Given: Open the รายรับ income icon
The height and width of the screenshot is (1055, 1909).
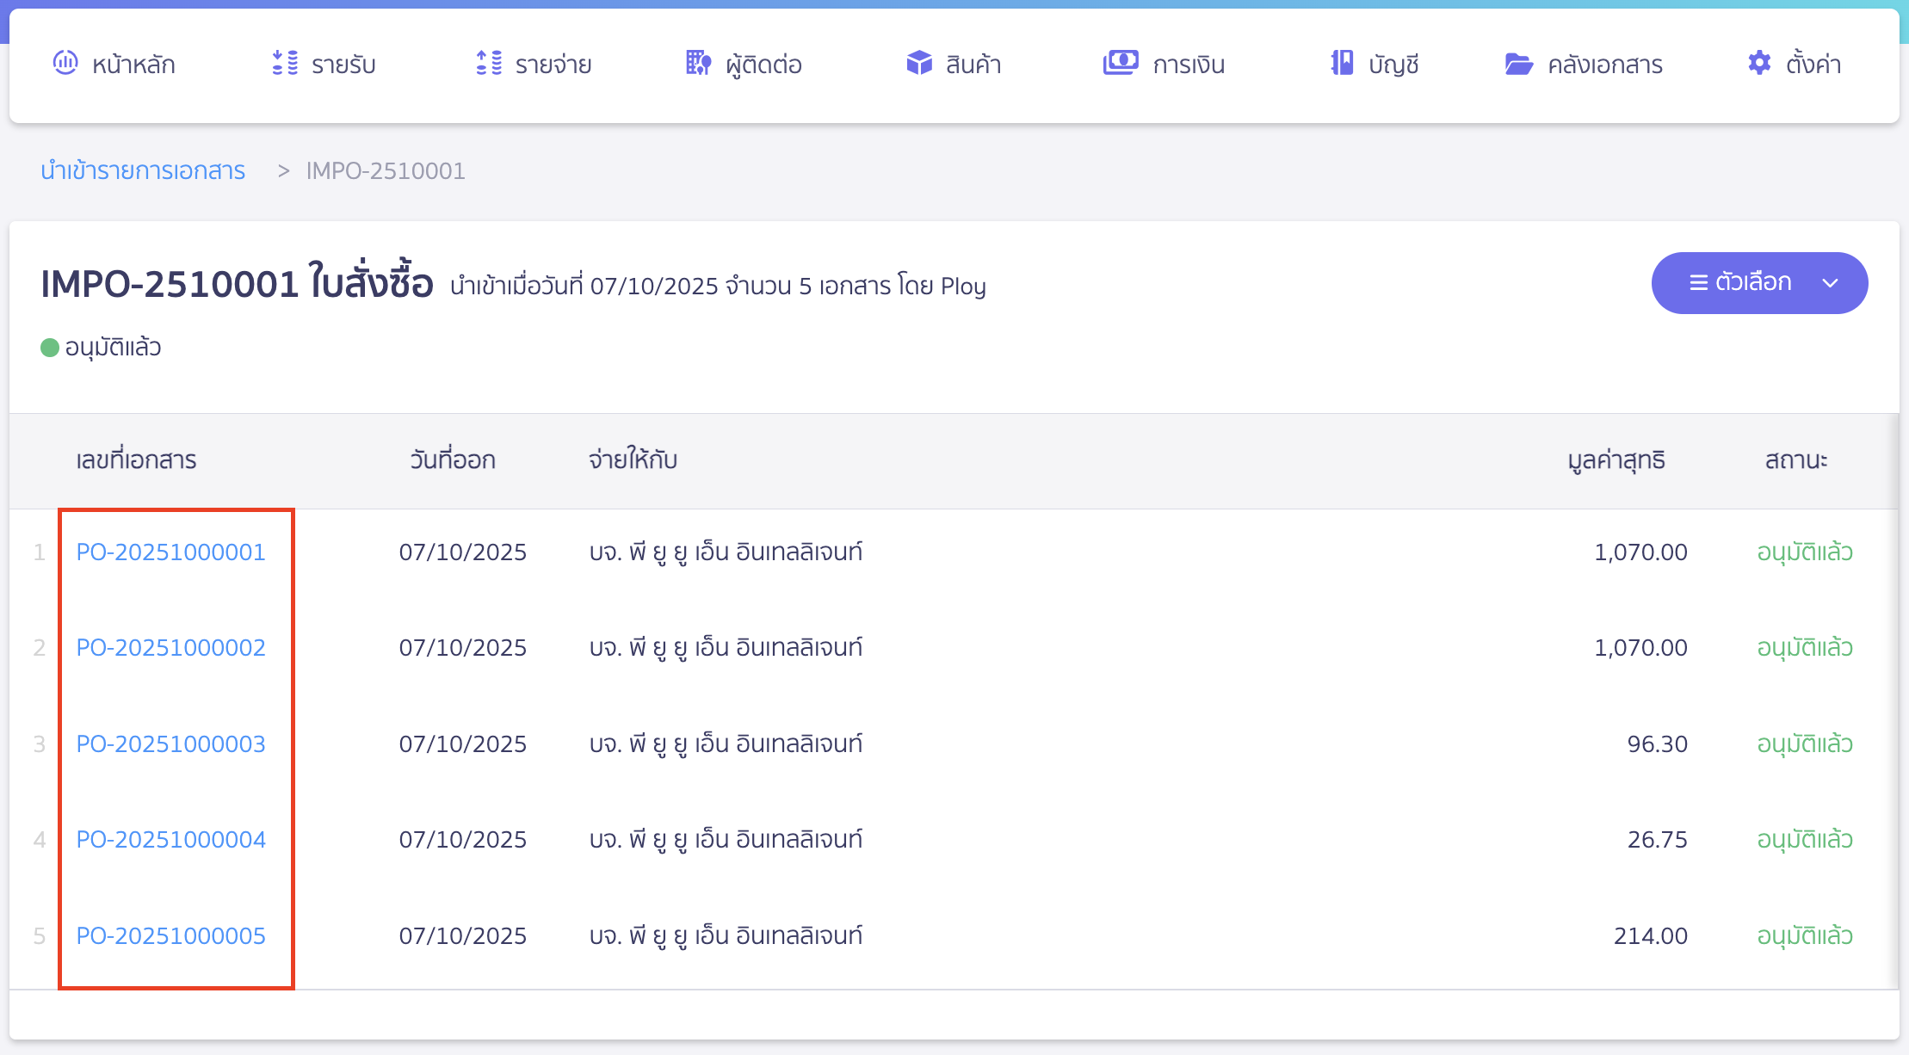Looking at the screenshot, I should pyautogui.click(x=283, y=63).
